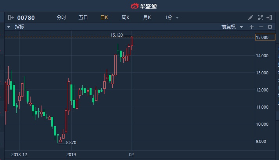This screenshot has height=160, width=279.
Task: Open chart settings gear
Action: pos(270,27)
